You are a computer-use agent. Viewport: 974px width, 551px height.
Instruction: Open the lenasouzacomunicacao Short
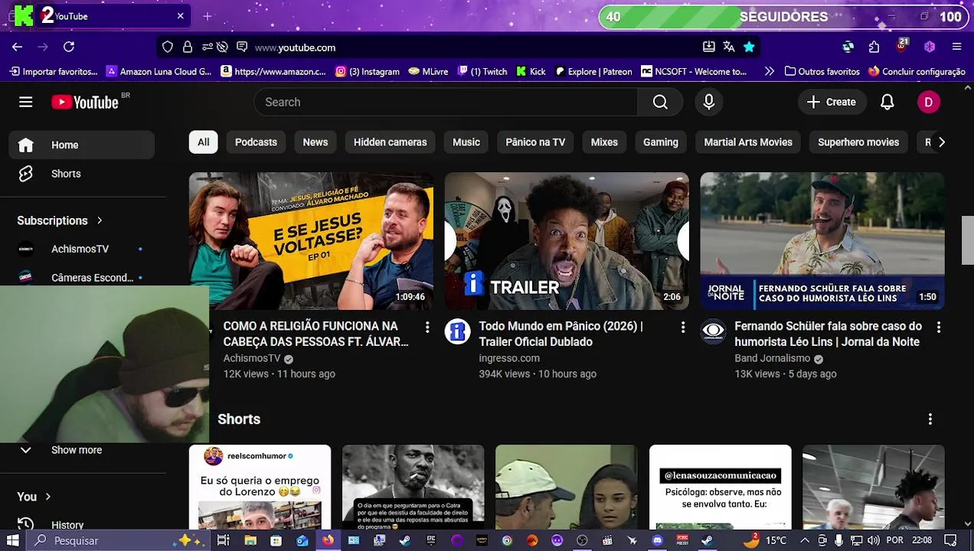tap(721, 487)
